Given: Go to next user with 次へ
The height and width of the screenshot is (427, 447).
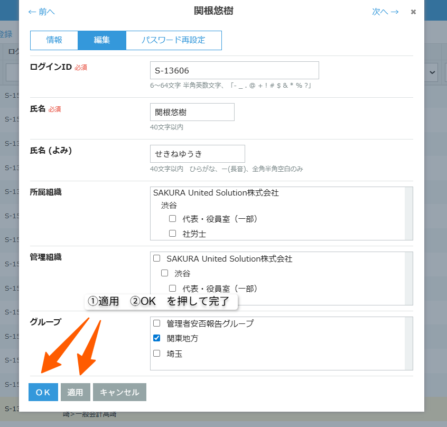Looking at the screenshot, I should [x=385, y=12].
